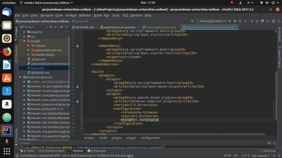Switch to application.properties editor tab

click(x=119, y=27)
